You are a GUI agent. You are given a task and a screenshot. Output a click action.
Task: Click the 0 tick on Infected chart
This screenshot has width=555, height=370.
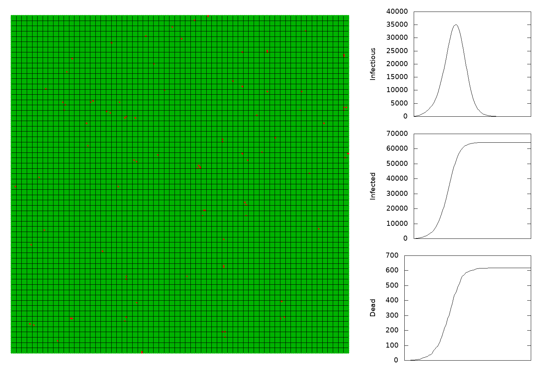[x=405, y=238]
